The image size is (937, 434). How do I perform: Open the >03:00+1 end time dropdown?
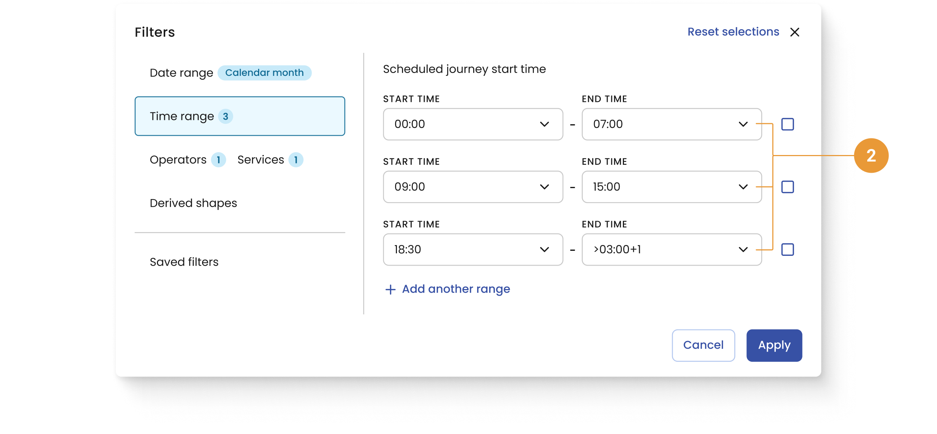[671, 249]
